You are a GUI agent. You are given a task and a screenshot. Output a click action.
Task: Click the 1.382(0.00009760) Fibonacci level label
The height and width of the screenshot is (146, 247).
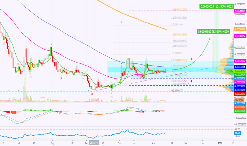(179, 41)
